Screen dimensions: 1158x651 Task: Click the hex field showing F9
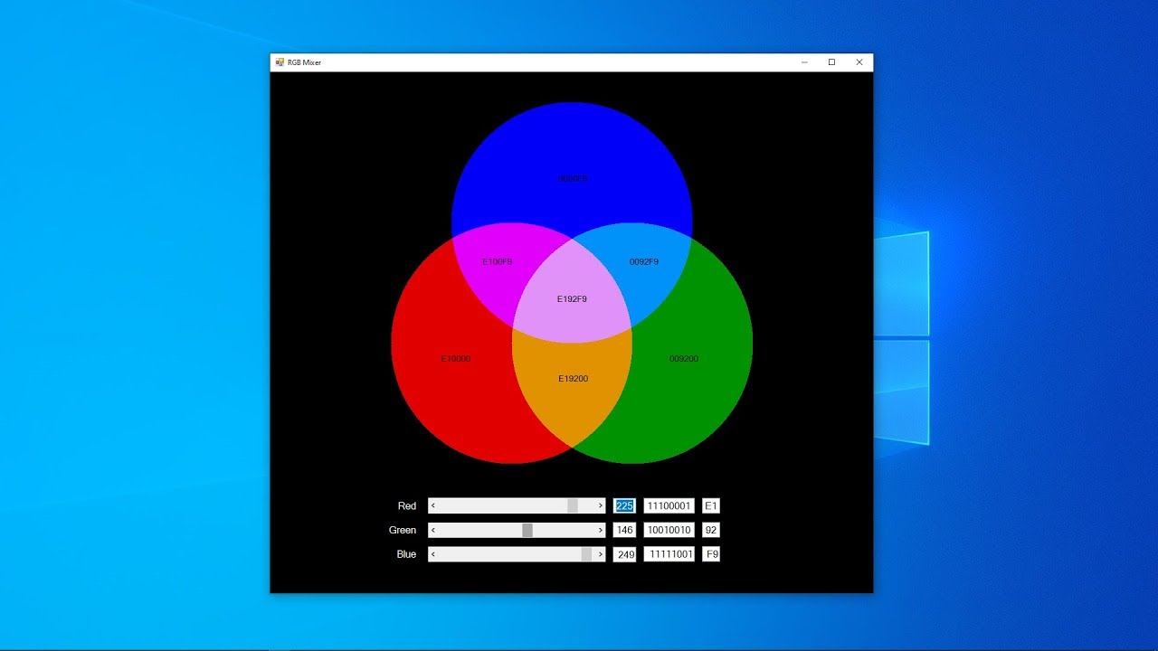pos(710,554)
